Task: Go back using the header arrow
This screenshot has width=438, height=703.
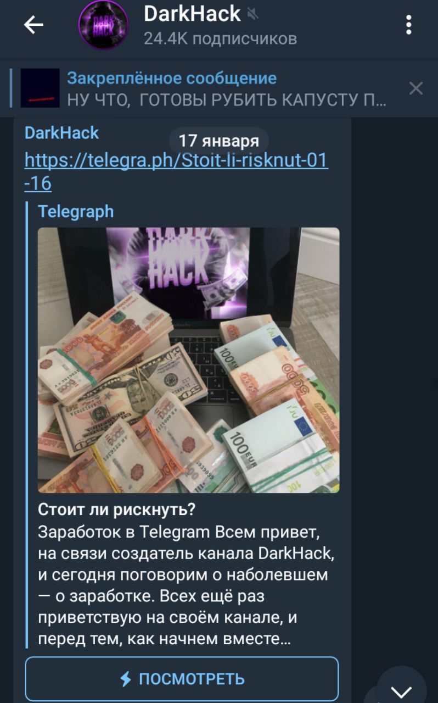Action: [x=34, y=25]
